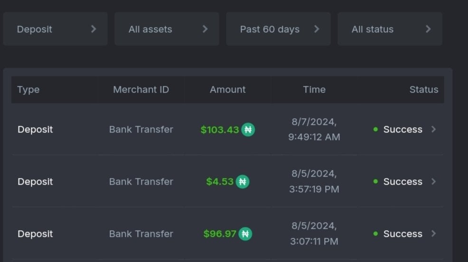Viewport: 468px width, 262px height.
Task: Click green status dot for $103.43 deposit
Action: point(375,130)
